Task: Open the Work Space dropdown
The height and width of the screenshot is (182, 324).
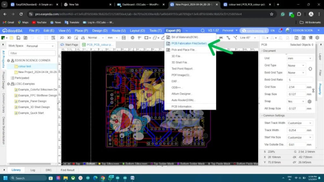Action: [40, 45]
